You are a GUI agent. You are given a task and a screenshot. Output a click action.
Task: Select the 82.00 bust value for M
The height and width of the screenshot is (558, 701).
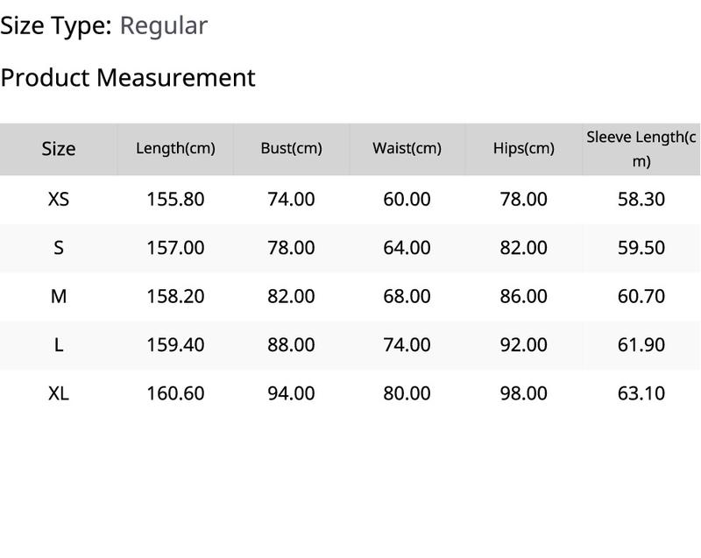coord(291,296)
